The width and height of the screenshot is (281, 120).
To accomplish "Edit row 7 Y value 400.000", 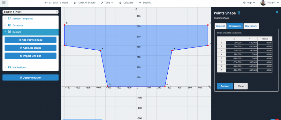I will [250, 67].
